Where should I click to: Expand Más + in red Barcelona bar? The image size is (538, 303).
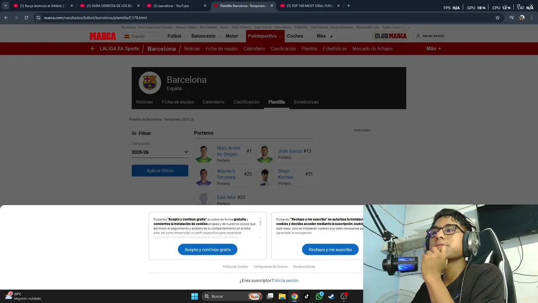434,49
